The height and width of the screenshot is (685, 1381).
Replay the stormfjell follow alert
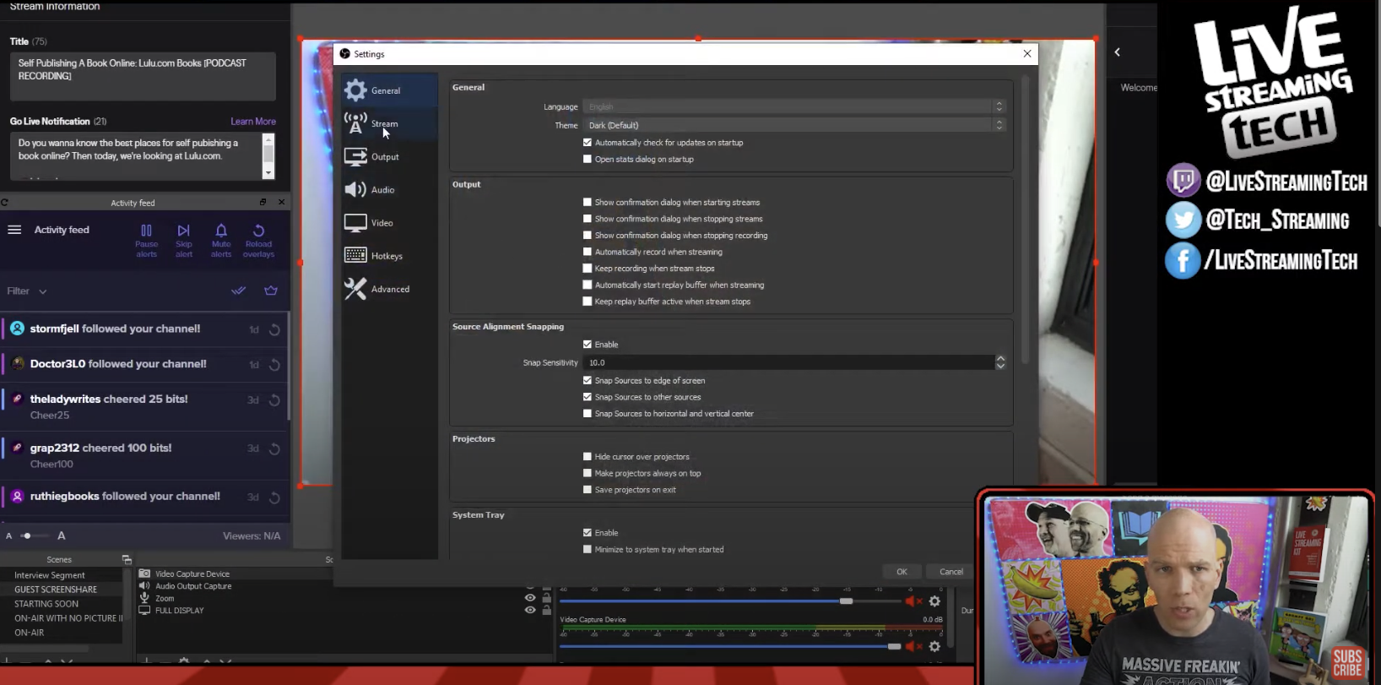pyautogui.click(x=274, y=330)
